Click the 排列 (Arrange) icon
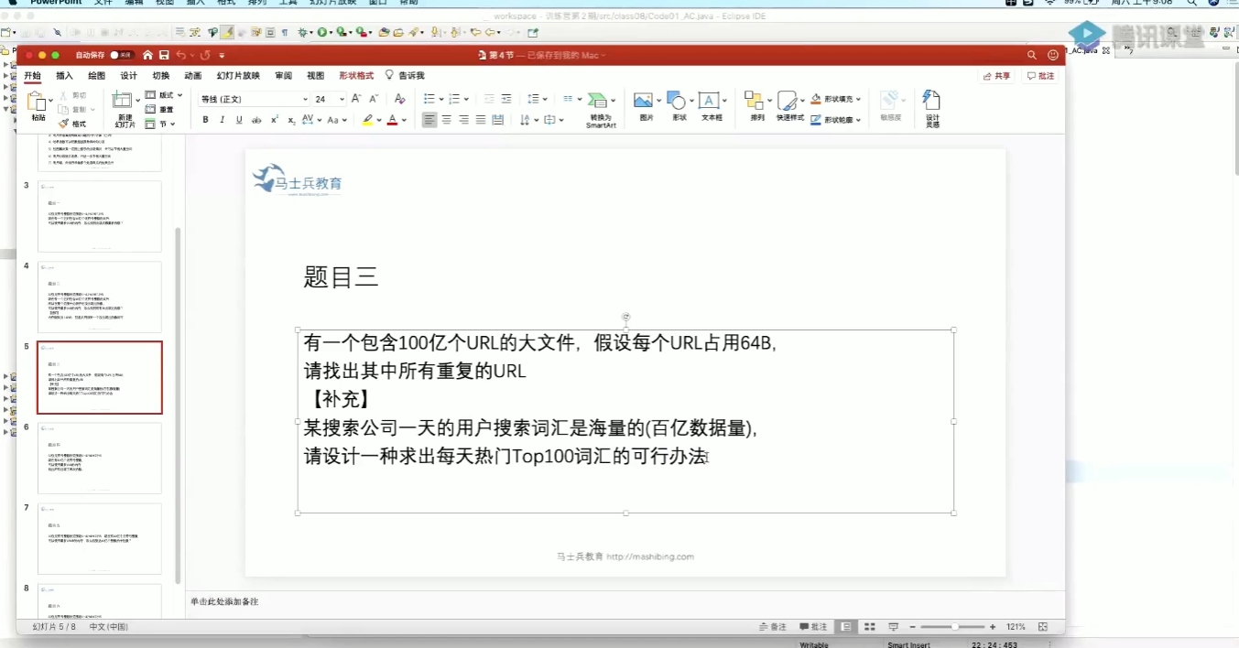Viewport: 1239px width, 648px height. point(755,101)
